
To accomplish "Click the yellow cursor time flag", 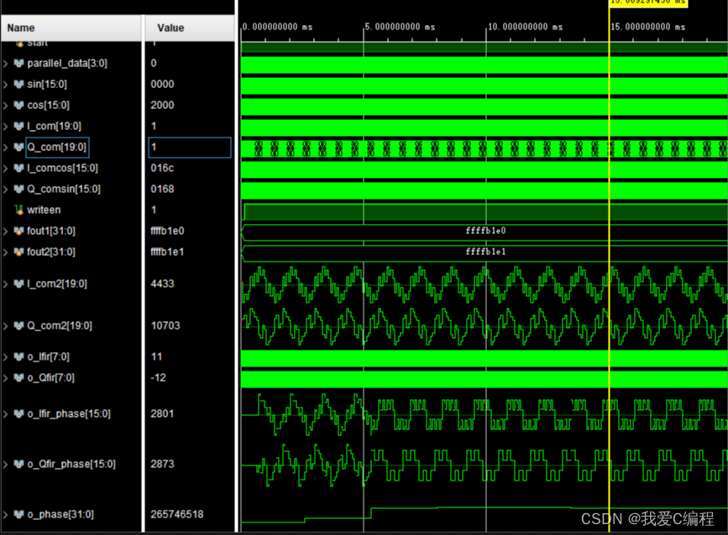I will (x=647, y=3).
